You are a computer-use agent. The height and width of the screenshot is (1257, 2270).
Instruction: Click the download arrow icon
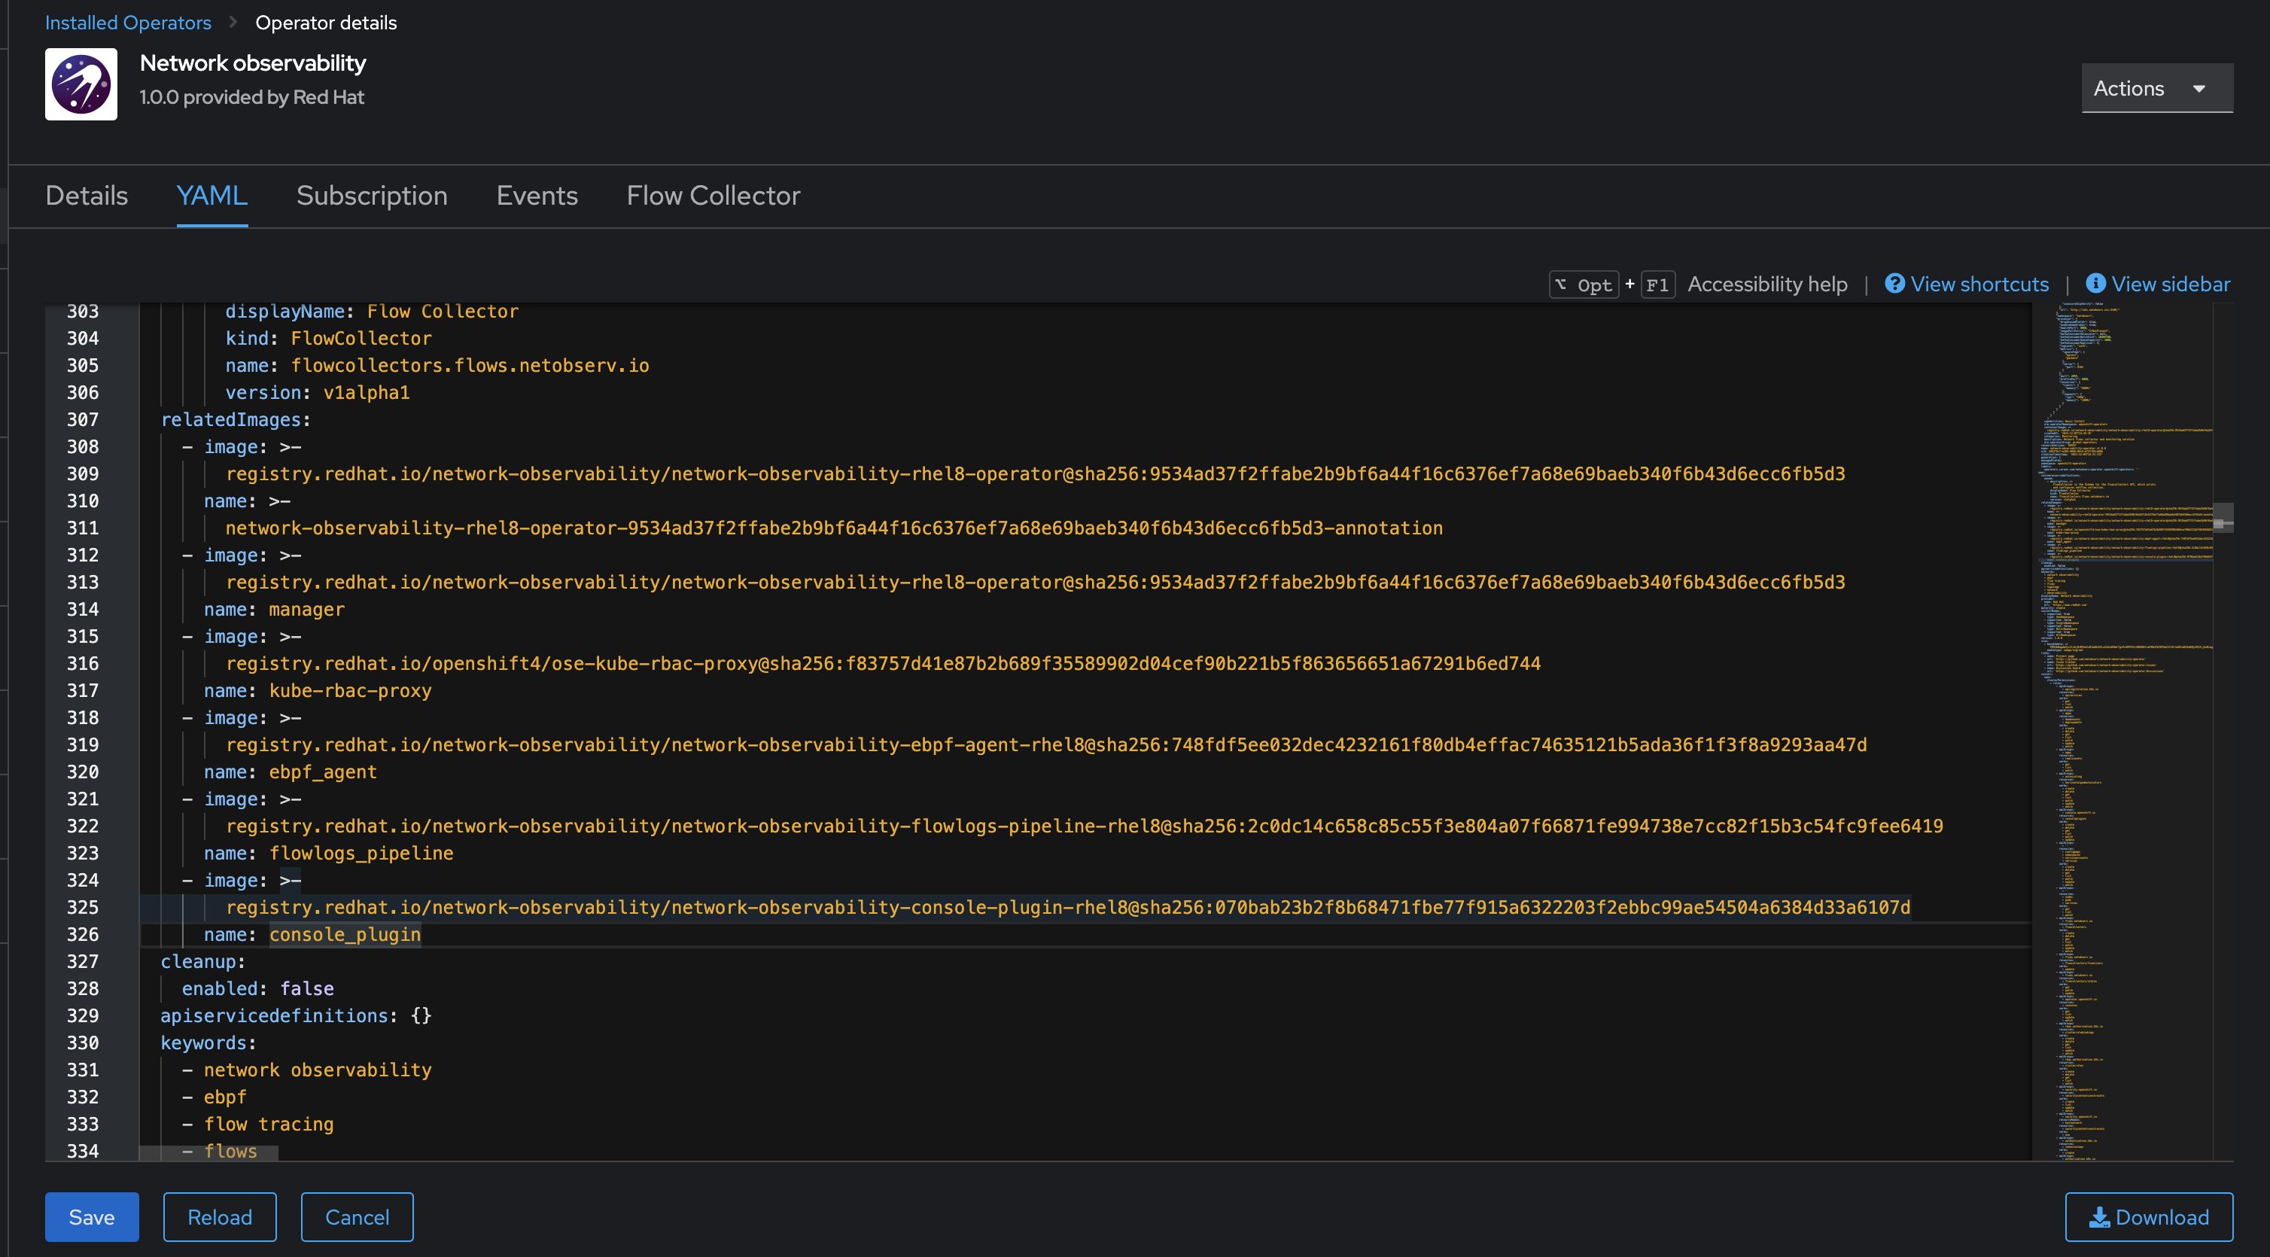pos(2100,1217)
